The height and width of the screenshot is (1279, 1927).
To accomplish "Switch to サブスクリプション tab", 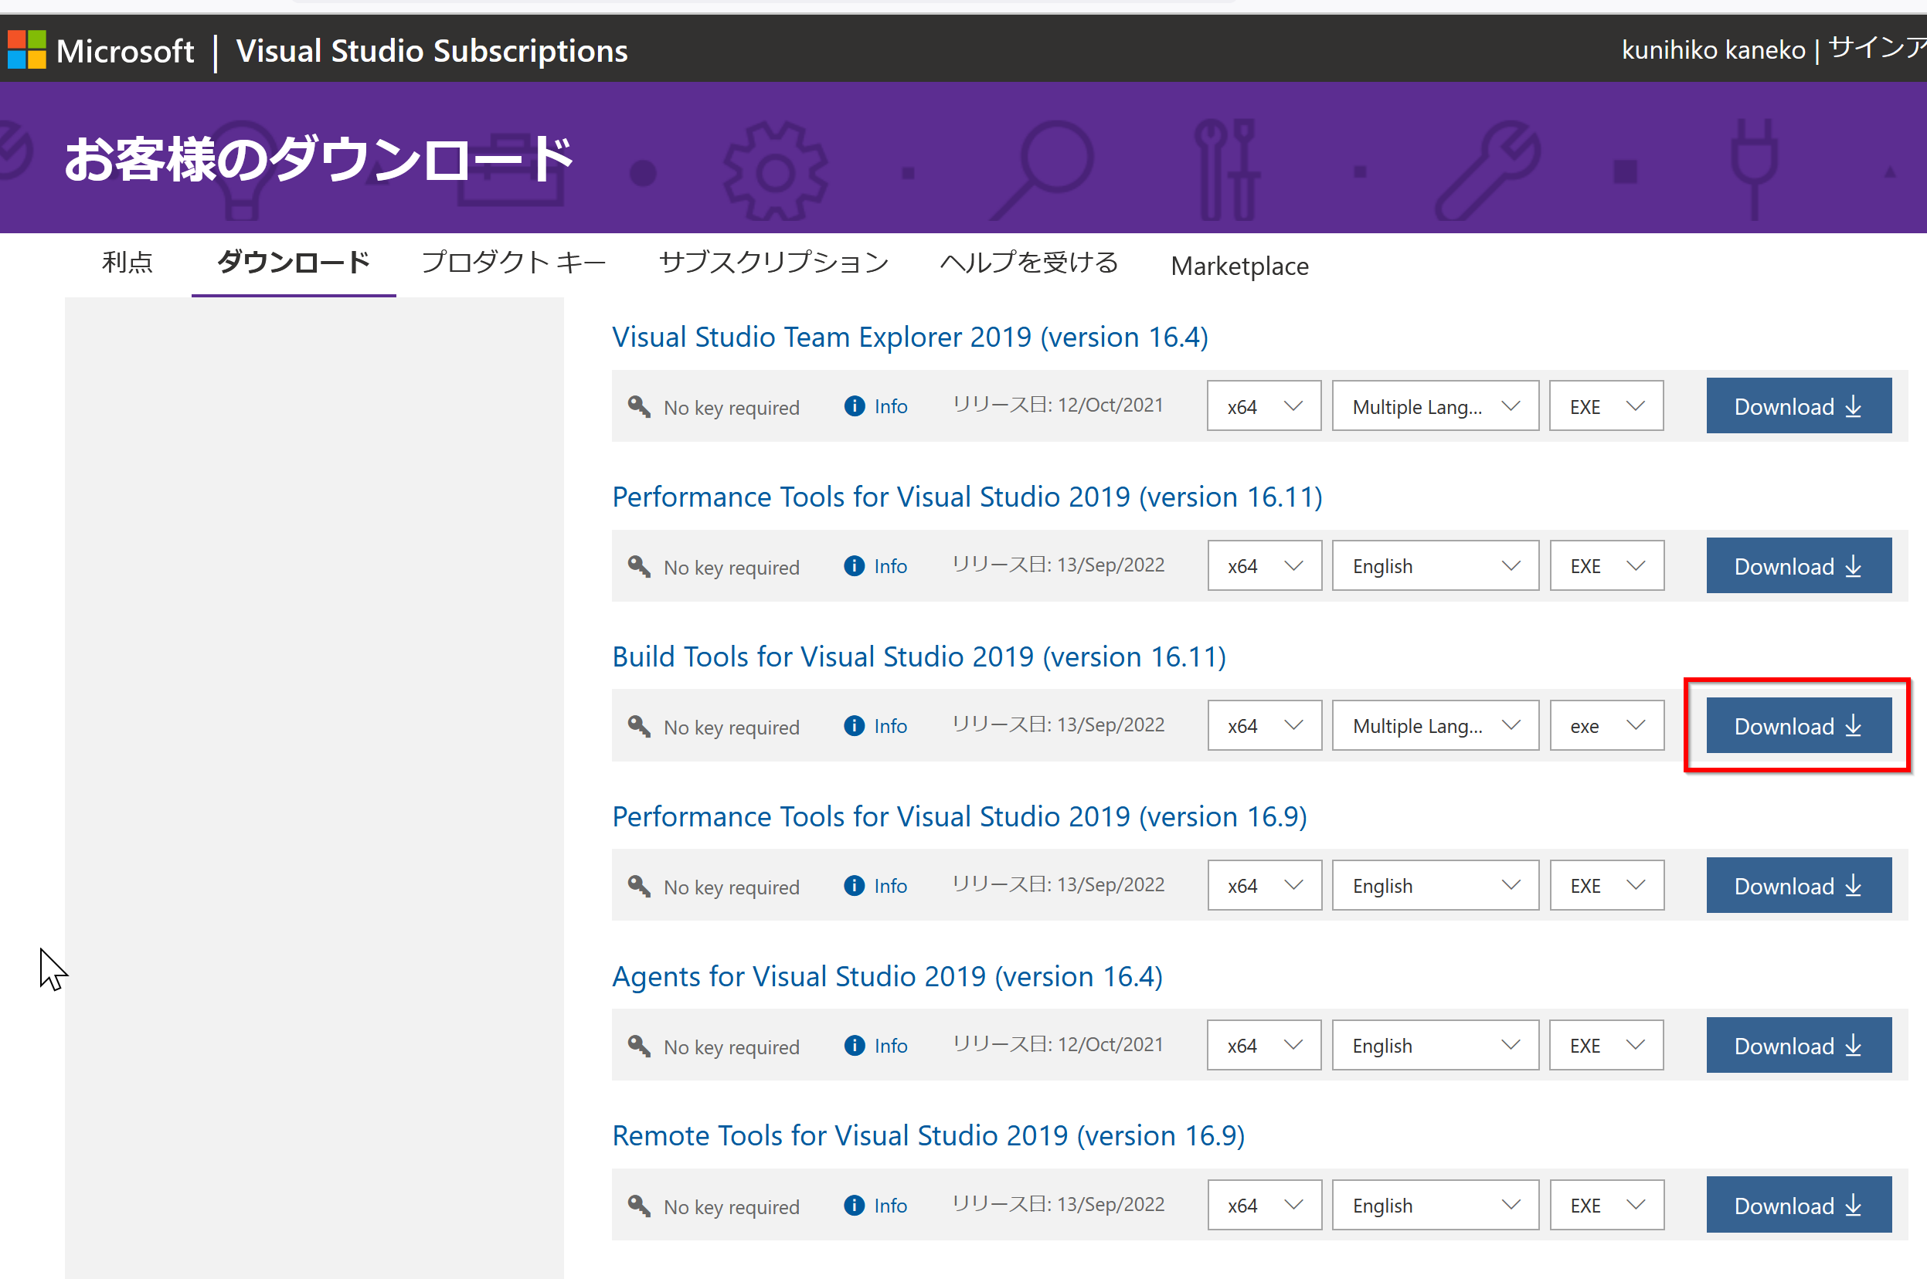I will click(x=773, y=263).
